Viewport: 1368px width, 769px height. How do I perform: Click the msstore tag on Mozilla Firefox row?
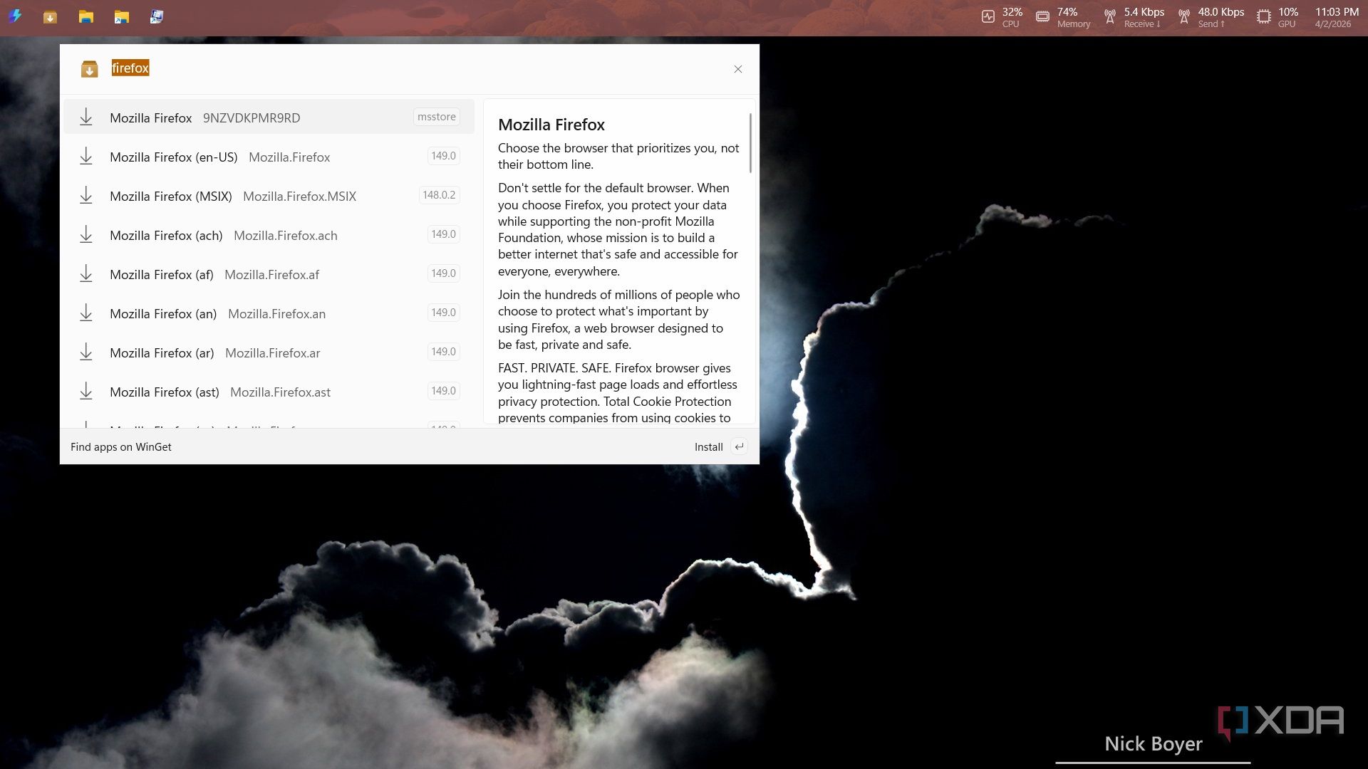pos(437,117)
